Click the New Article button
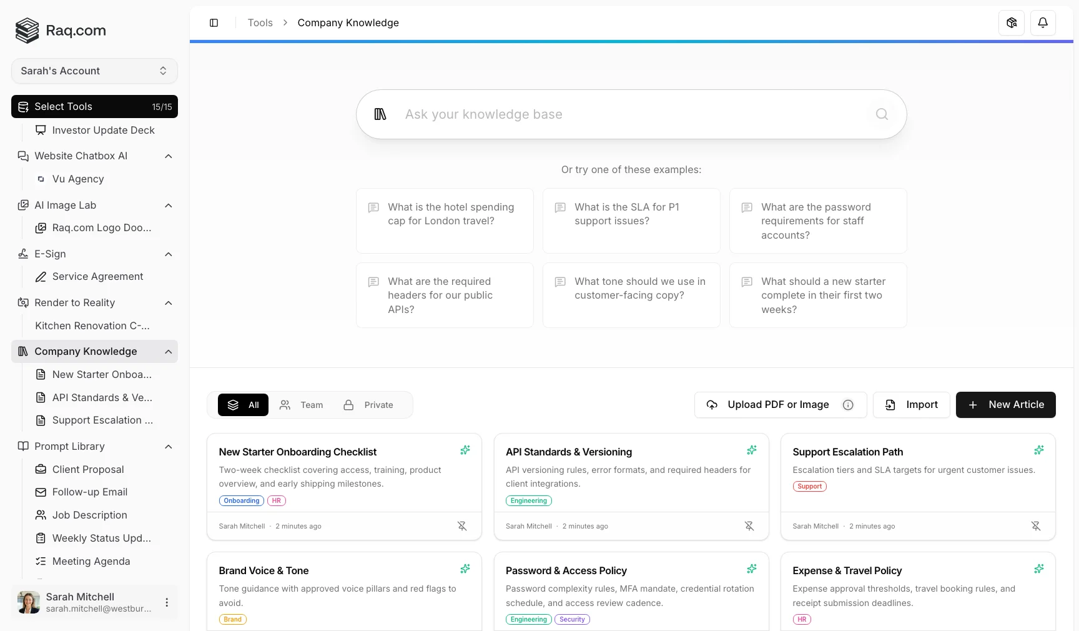 click(x=1005, y=405)
